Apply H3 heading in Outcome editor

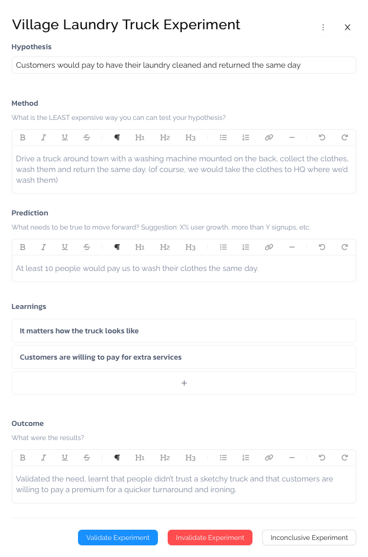tap(191, 458)
